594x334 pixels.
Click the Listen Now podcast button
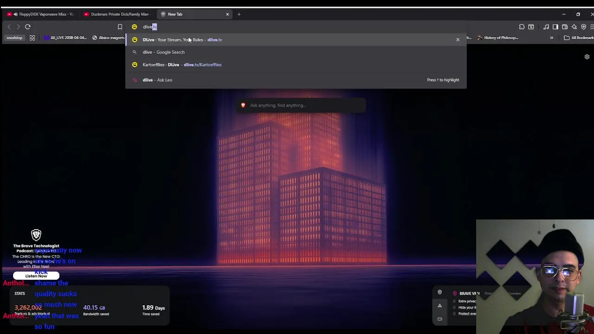click(36, 276)
